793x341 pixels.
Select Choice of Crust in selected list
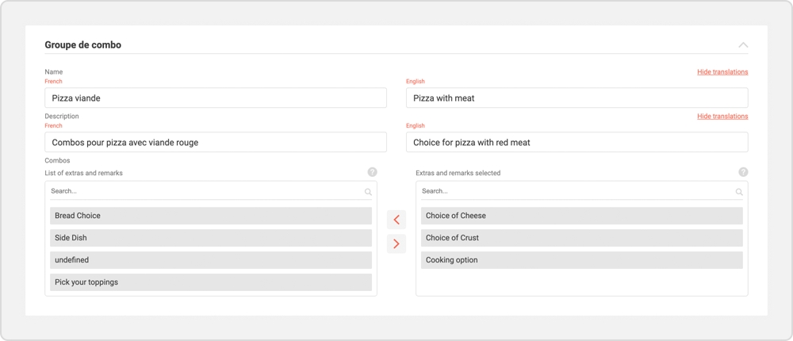581,238
